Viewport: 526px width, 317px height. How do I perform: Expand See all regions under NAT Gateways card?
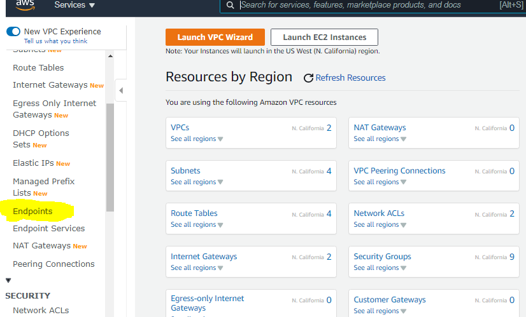point(380,138)
